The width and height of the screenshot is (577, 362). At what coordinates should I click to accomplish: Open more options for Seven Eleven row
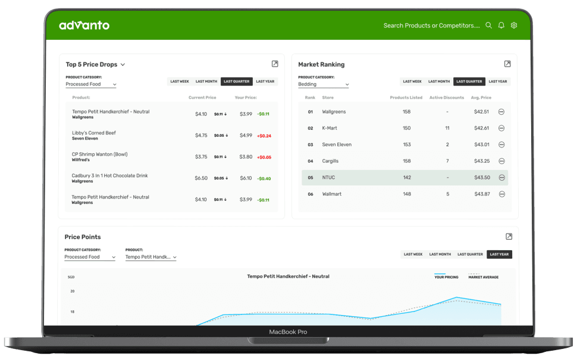coord(501,144)
